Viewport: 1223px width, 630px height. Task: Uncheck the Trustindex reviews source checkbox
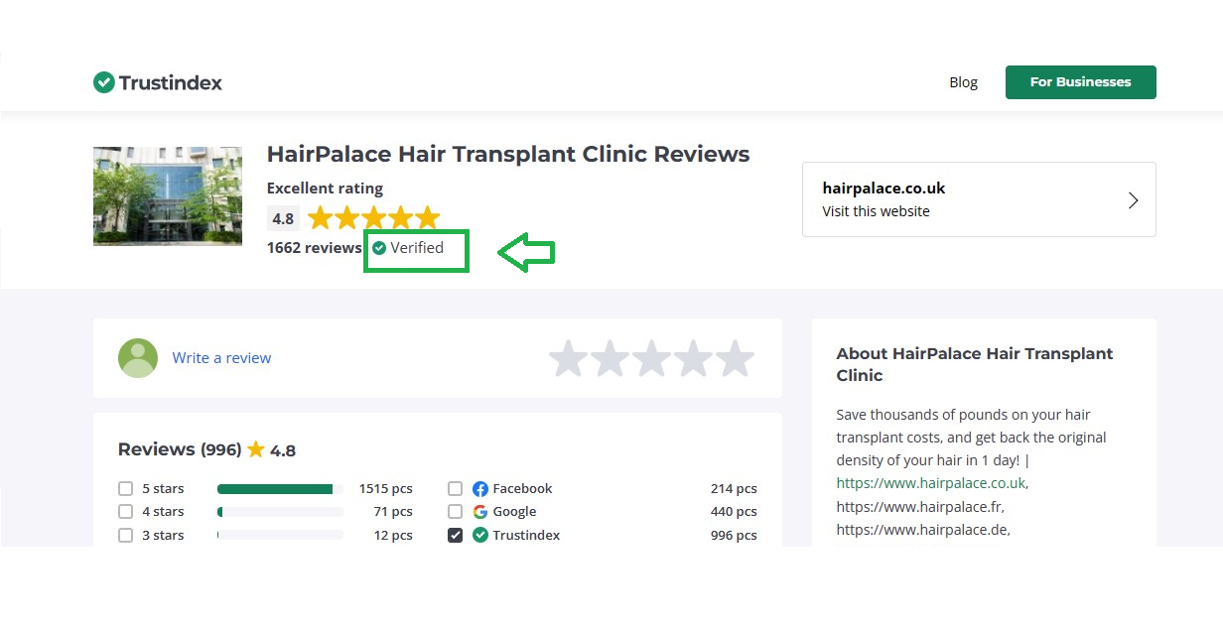455,536
